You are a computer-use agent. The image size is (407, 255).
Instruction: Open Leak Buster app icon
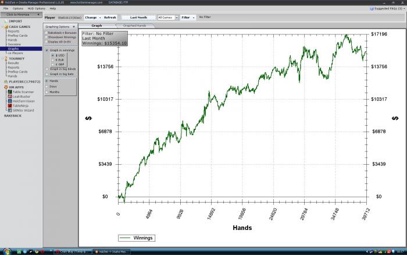click(10, 97)
